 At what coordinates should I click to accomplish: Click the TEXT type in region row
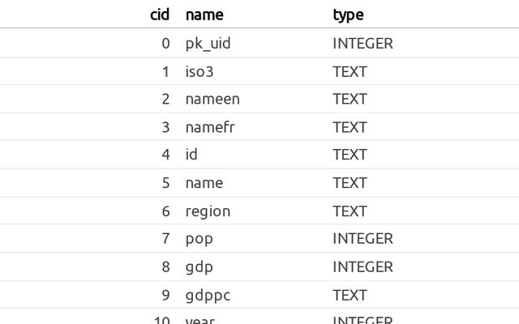coord(350,211)
